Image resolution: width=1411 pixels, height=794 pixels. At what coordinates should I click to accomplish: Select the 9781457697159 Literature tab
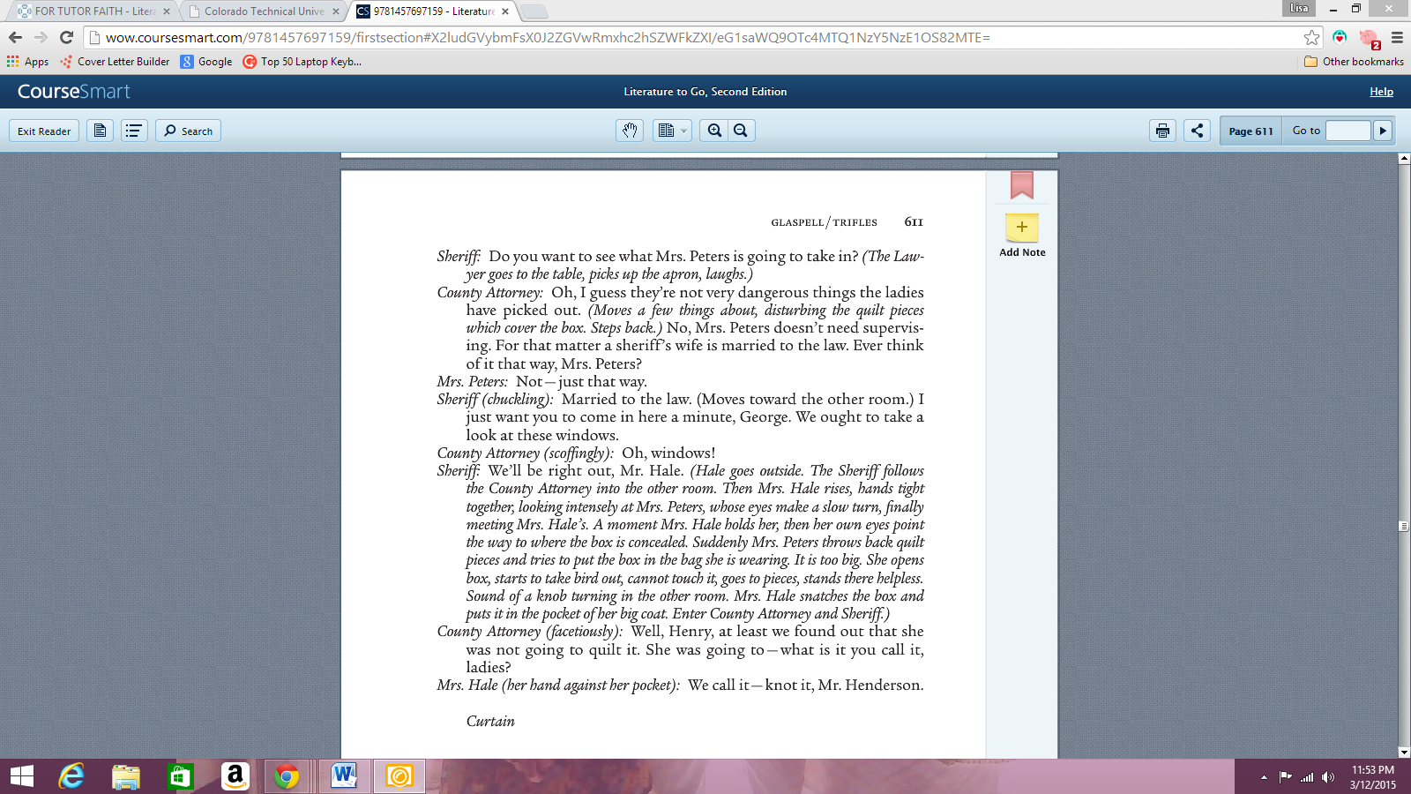(433, 11)
